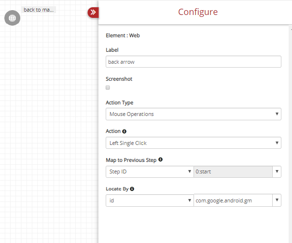Open the Action Type dropdown
Viewport: 292px width, 243px height.
[x=194, y=114]
